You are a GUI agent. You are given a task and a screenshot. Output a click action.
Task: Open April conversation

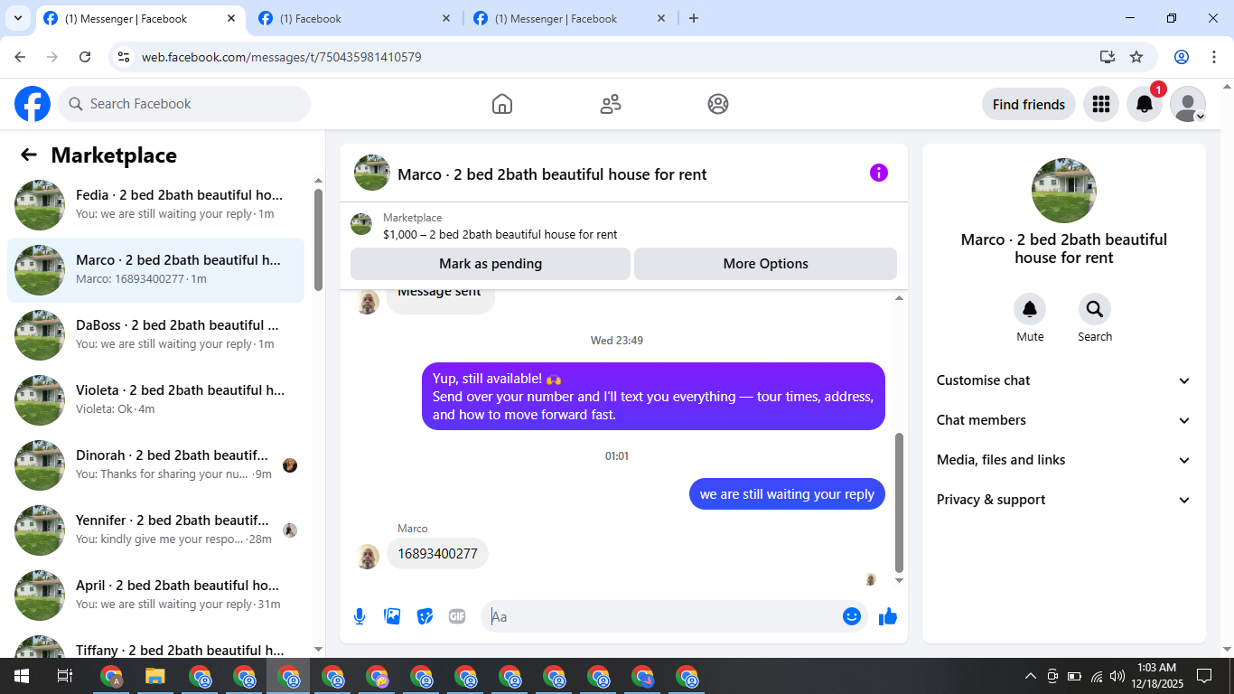[x=155, y=595]
